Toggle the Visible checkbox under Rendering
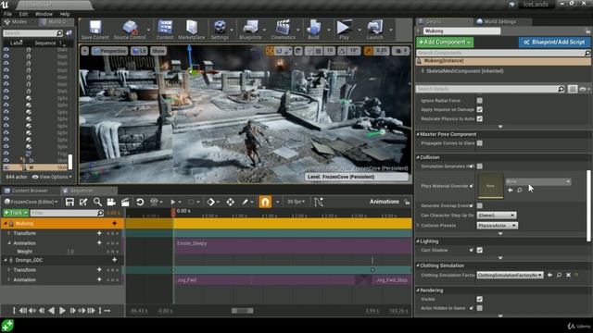The width and height of the screenshot is (593, 333). (480, 299)
